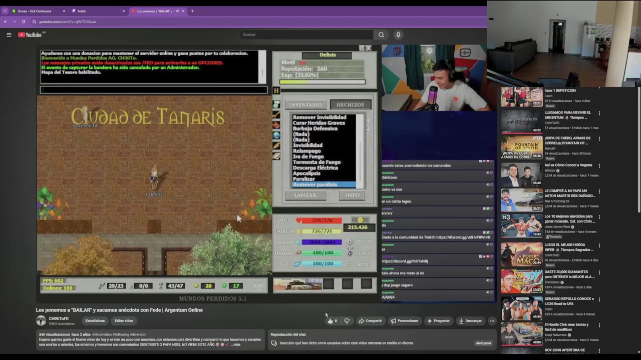Move spell up with arrow in Hechizos
Viewport: 641px width, 360px height.
coord(369,120)
